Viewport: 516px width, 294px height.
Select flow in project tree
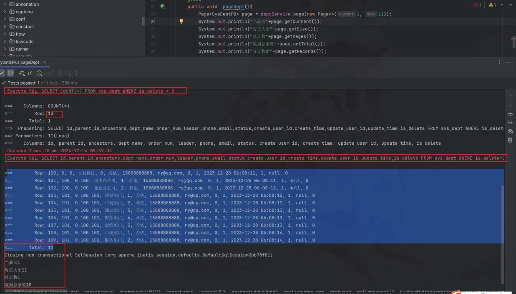(20, 34)
